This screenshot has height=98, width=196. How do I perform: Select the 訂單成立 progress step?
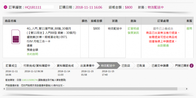11,66
